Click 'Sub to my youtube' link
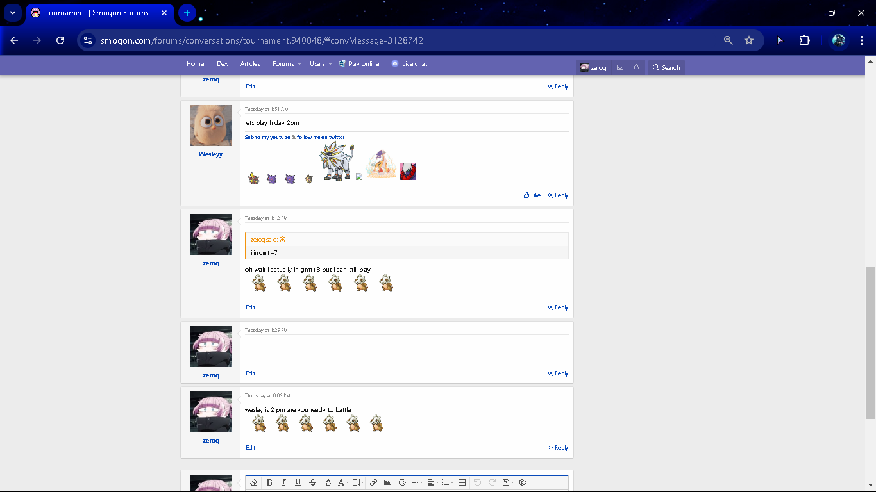This screenshot has height=492, width=876. (267, 137)
